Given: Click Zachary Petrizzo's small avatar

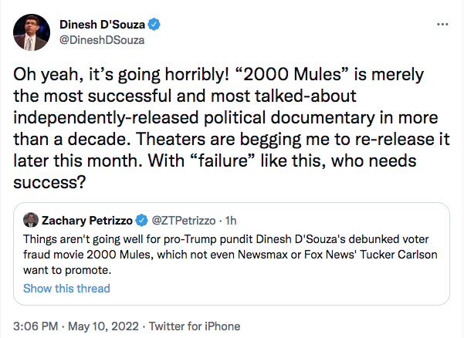Looking at the screenshot, I should [x=31, y=219].
